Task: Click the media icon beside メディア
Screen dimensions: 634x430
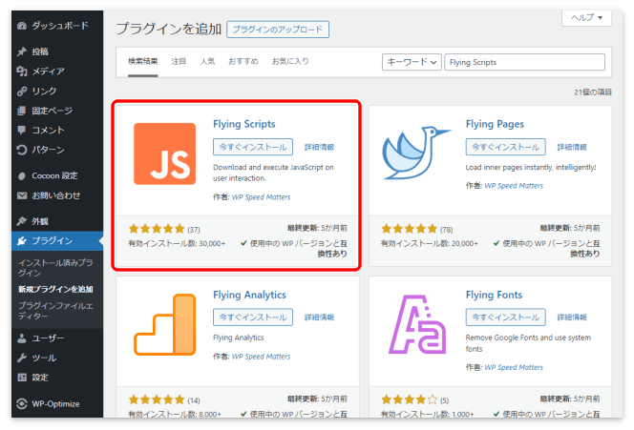Action: [22, 72]
